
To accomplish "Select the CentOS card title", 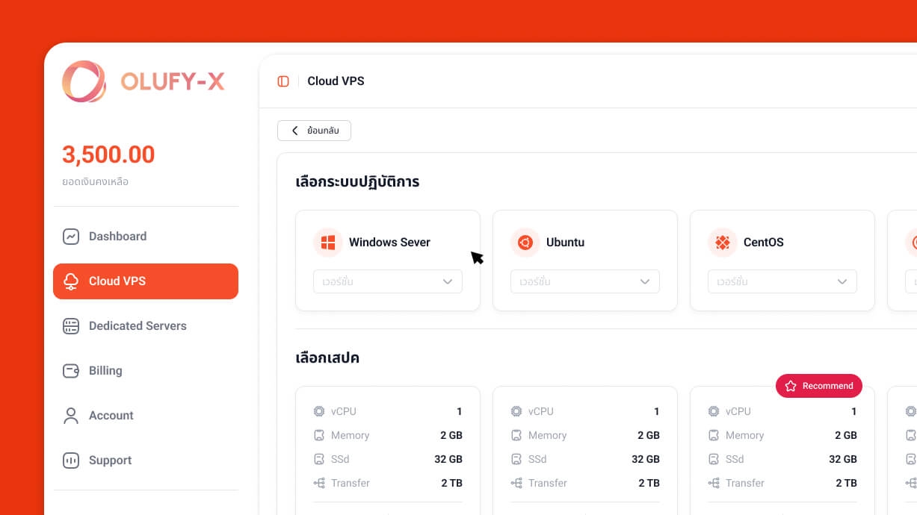I will [764, 243].
